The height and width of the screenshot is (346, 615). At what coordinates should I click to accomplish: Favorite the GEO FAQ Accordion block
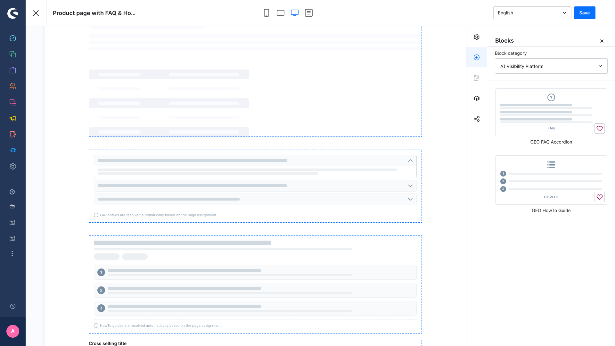[x=600, y=128]
